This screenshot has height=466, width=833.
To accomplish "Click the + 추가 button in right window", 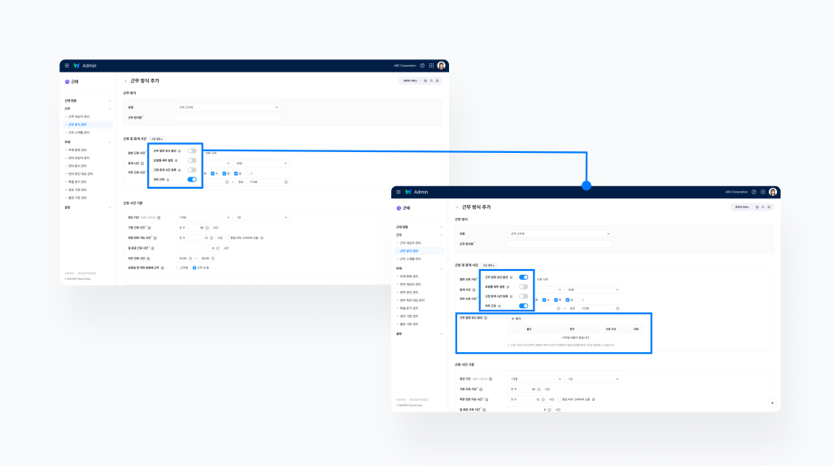I will point(516,318).
